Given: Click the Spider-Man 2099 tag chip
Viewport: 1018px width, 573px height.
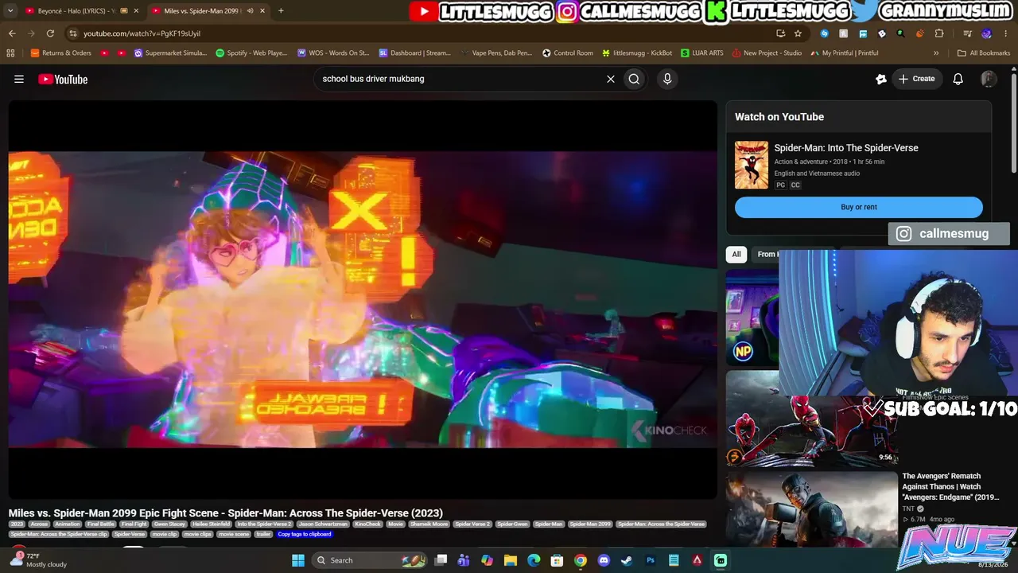Looking at the screenshot, I should click(x=591, y=524).
